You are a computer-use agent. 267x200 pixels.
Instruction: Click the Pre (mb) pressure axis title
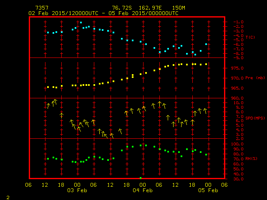click(255, 78)
